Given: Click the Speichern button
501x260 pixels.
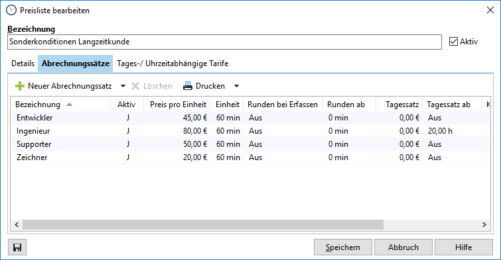Looking at the screenshot, I should point(343,247).
